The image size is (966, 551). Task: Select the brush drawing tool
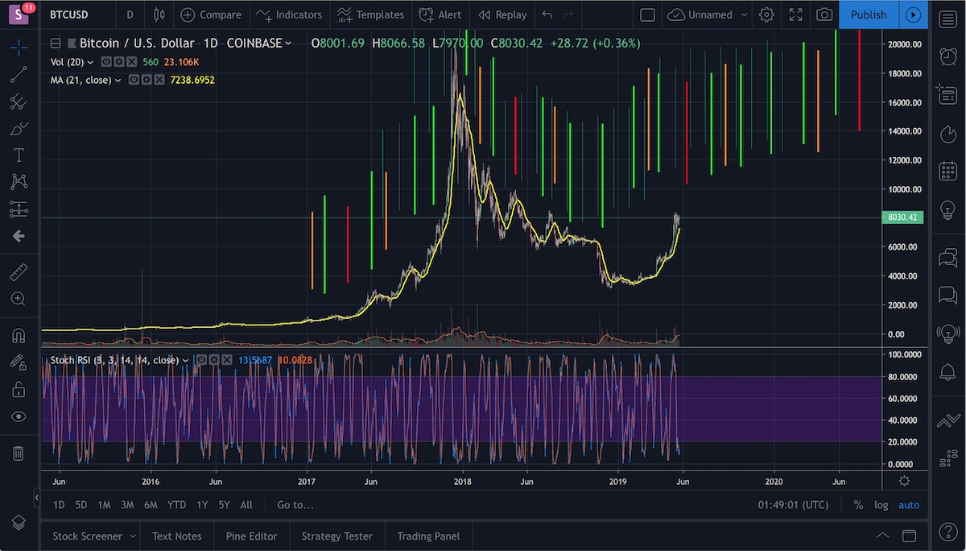pyautogui.click(x=19, y=129)
